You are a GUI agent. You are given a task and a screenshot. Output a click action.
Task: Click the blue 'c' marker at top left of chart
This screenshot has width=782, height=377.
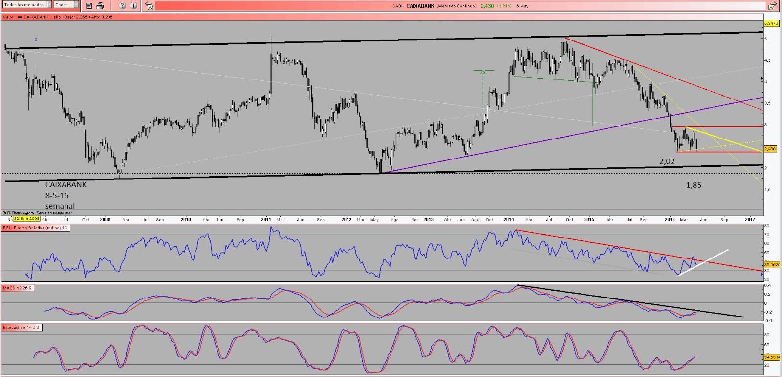point(36,40)
